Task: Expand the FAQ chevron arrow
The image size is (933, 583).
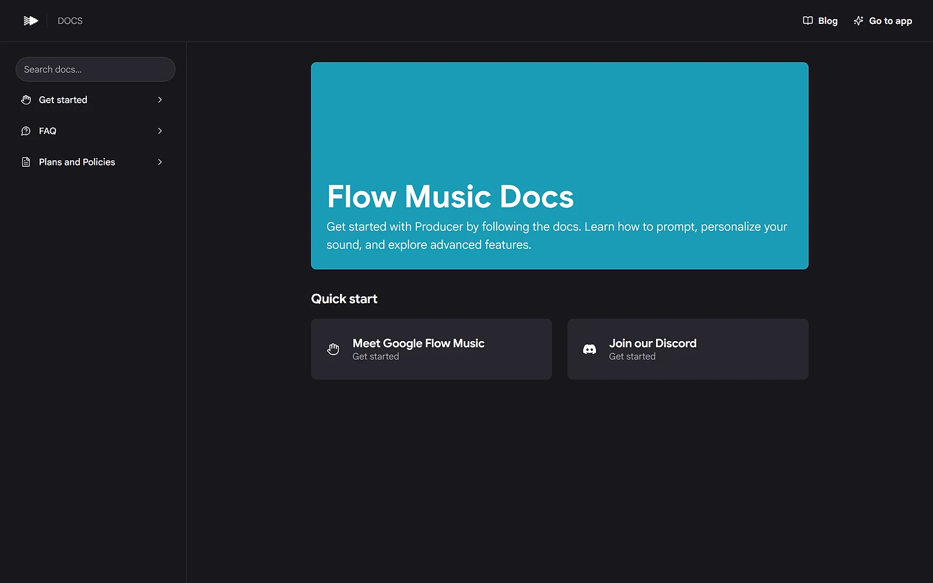Action: (x=160, y=131)
